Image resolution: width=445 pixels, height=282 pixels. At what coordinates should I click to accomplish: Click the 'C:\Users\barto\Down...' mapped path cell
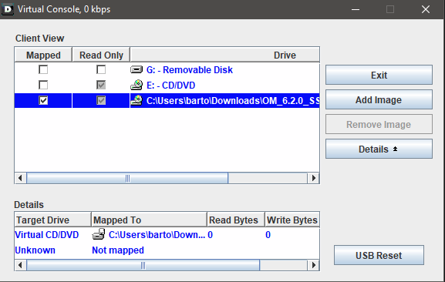point(157,235)
